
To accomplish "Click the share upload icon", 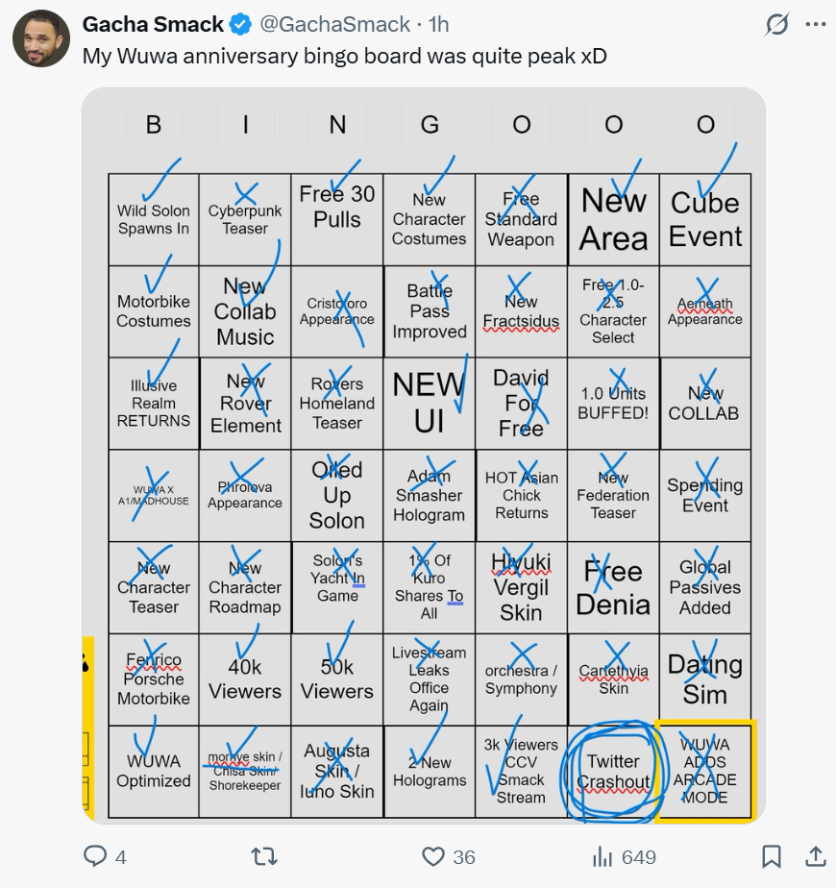I will [x=816, y=856].
